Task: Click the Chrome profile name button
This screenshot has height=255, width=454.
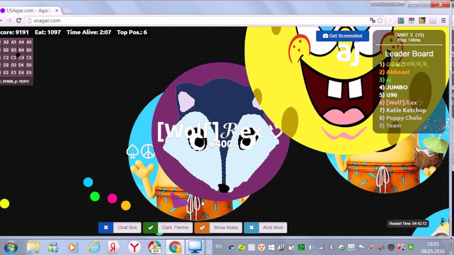Action: (388, 4)
